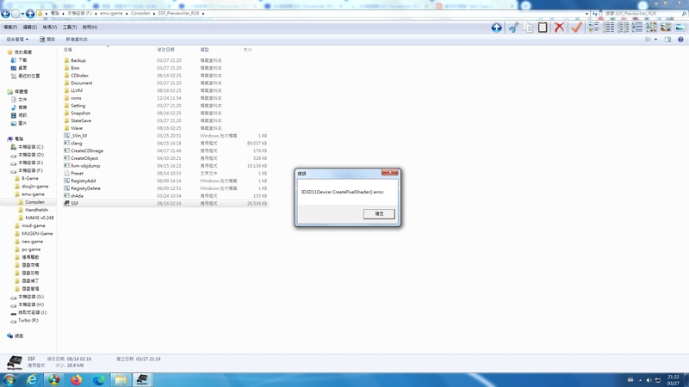Open the 組合管理 dropdown menu
The width and height of the screenshot is (689, 387).
pyautogui.click(x=17, y=40)
